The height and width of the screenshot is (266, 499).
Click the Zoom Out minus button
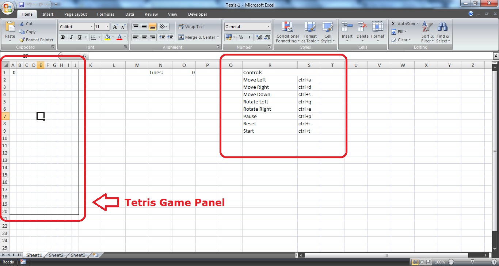pos(451,262)
